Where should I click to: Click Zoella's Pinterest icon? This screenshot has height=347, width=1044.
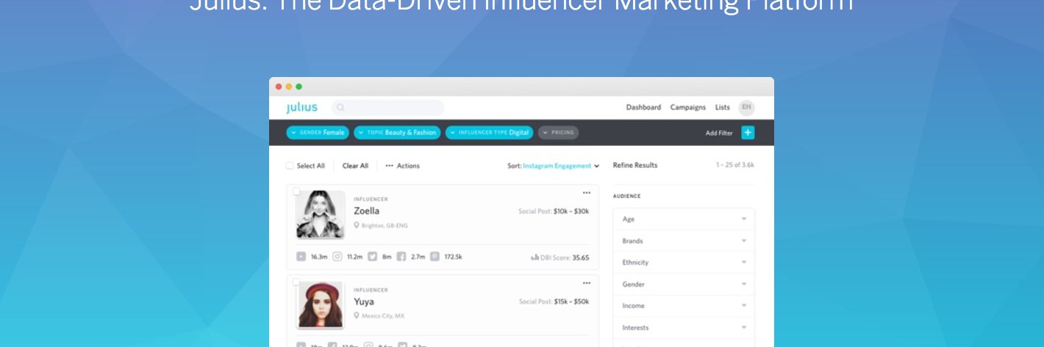[x=435, y=257]
